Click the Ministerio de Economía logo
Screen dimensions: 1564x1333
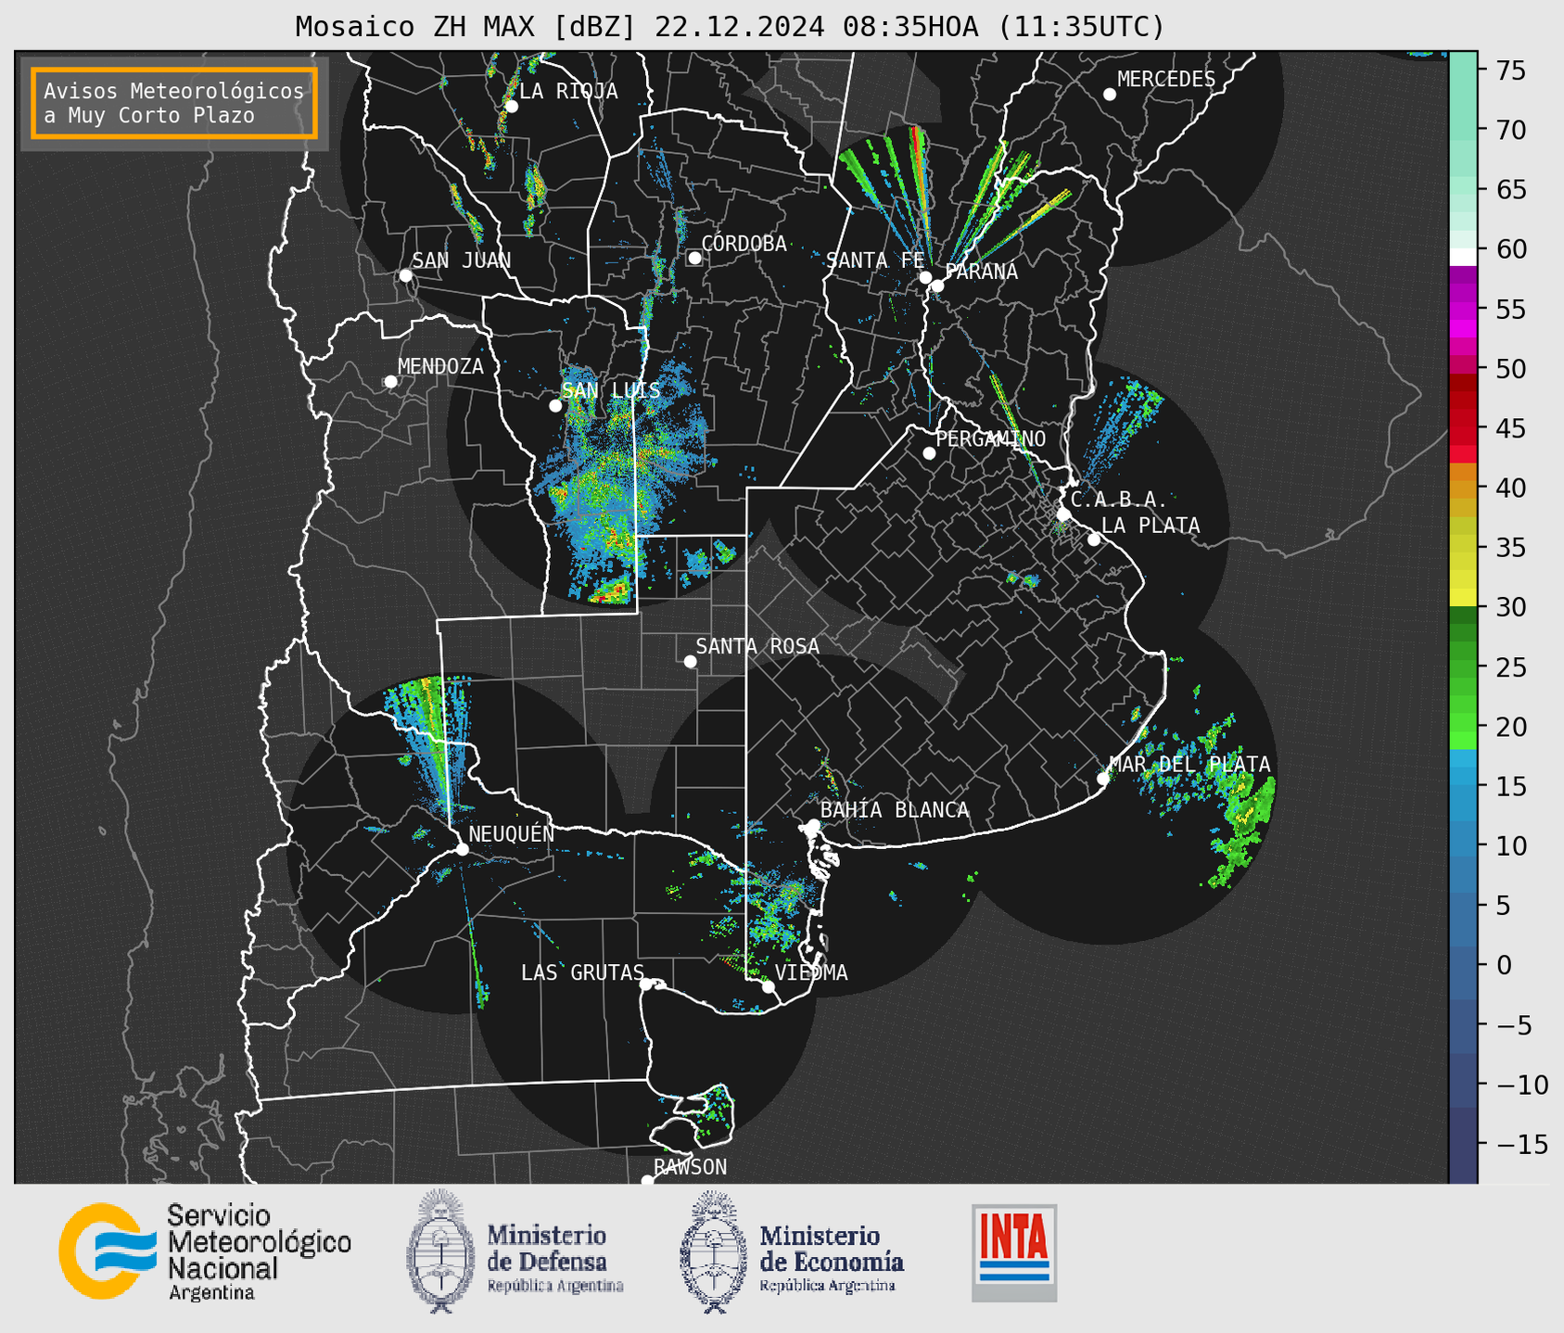(x=792, y=1251)
